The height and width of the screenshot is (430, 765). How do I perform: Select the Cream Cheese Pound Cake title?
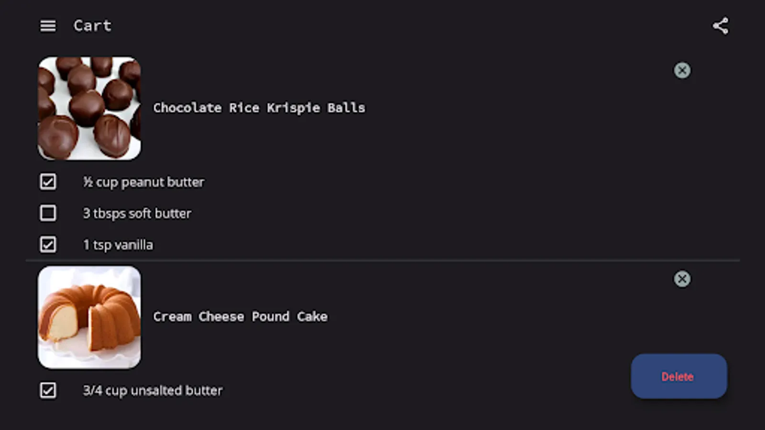pyautogui.click(x=240, y=317)
